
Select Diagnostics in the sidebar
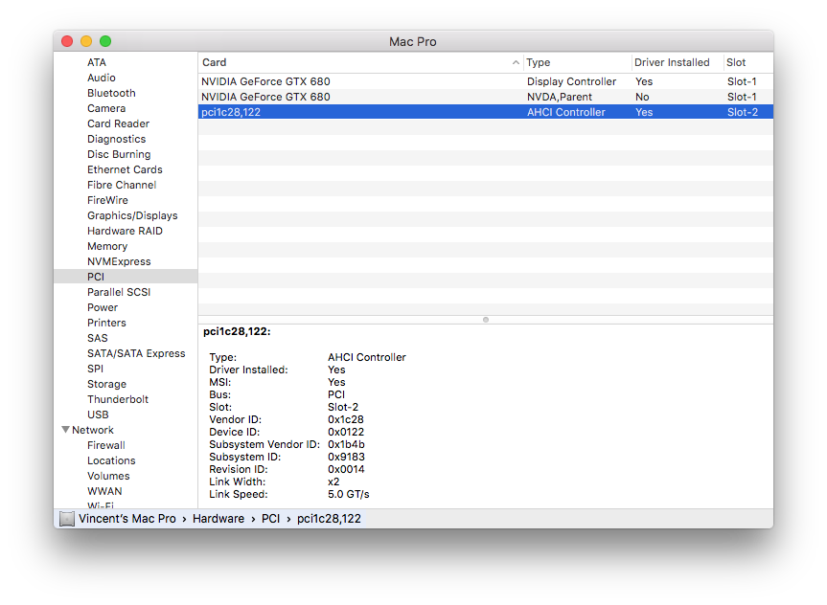pyautogui.click(x=116, y=139)
